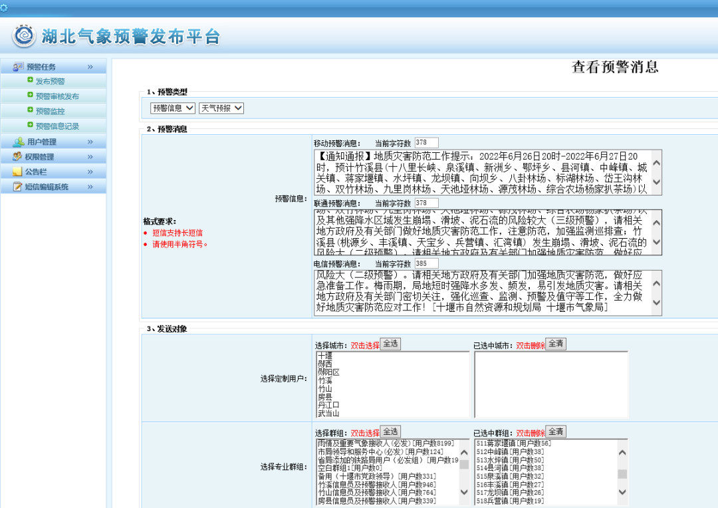
Task: Click the 用户管理 users icon
Action: [x=18, y=142]
